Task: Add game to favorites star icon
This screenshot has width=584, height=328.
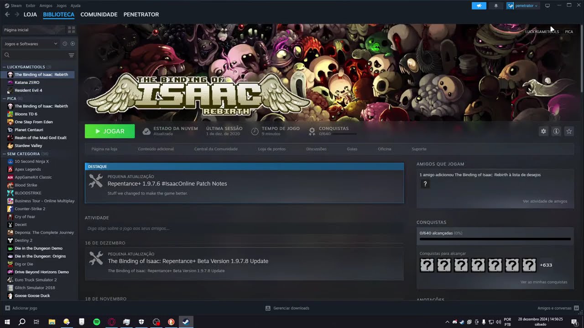Action: pos(569,131)
